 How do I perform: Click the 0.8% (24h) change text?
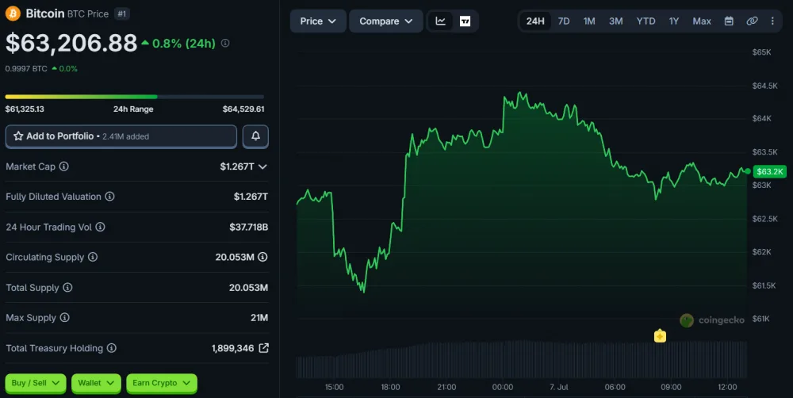184,44
